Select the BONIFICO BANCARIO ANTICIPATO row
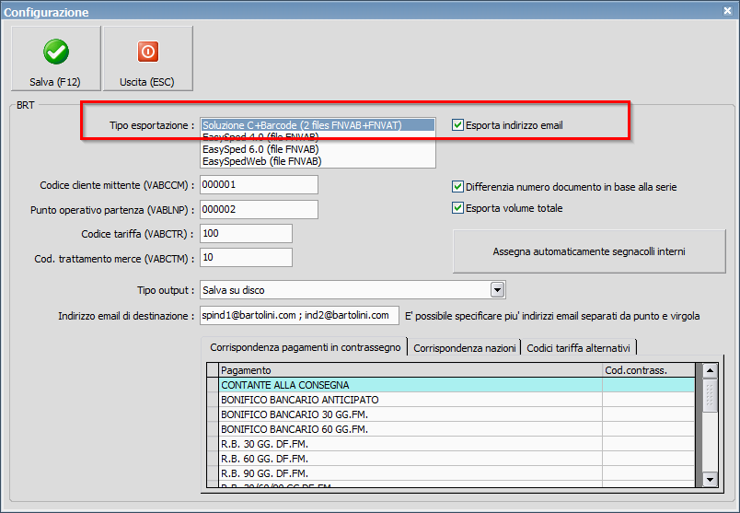This screenshot has height=513, width=740. point(450,400)
